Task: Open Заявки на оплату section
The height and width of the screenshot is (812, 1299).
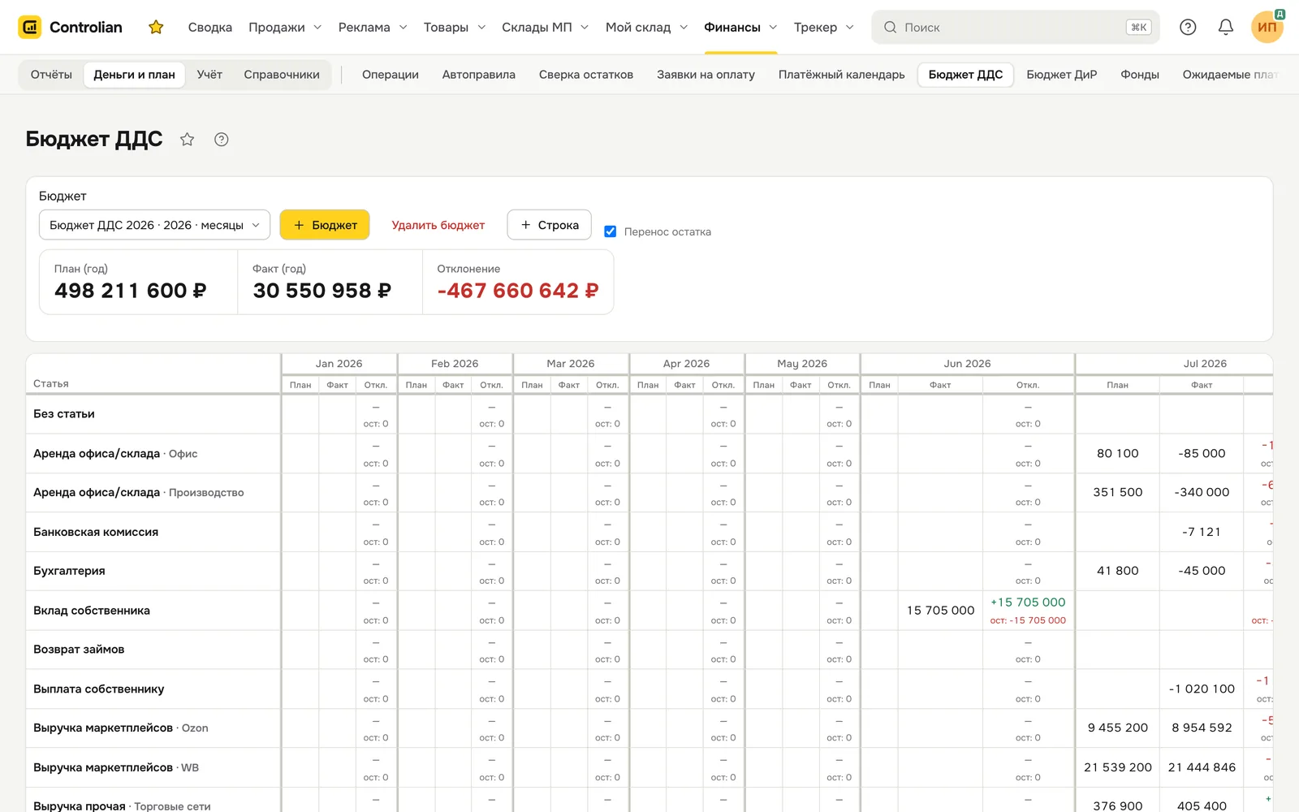Action: (x=706, y=75)
